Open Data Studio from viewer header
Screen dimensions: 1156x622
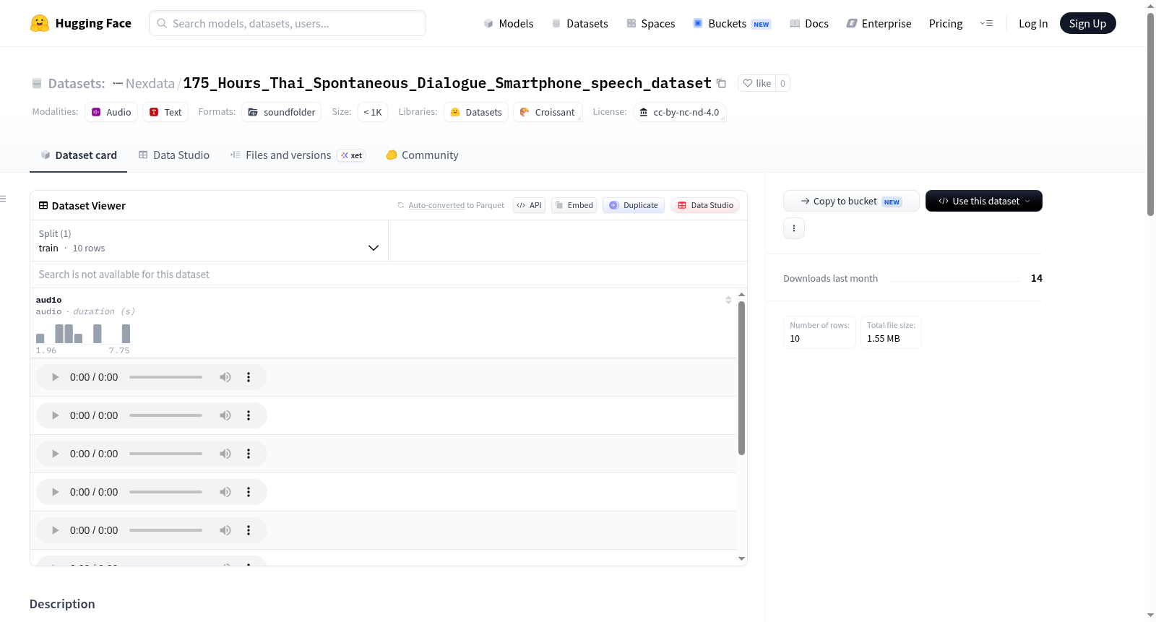(x=705, y=205)
